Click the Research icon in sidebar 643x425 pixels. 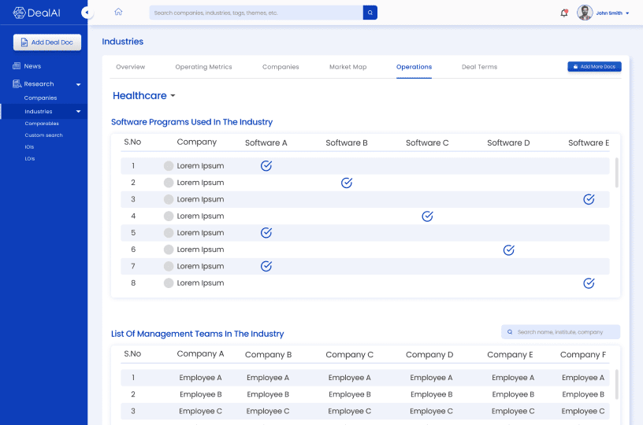coord(17,83)
